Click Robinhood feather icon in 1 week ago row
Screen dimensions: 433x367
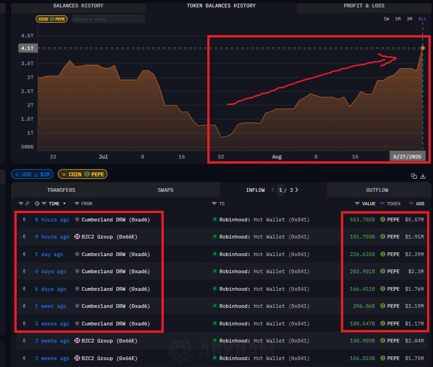pyautogui.click(x=215, y=306)
